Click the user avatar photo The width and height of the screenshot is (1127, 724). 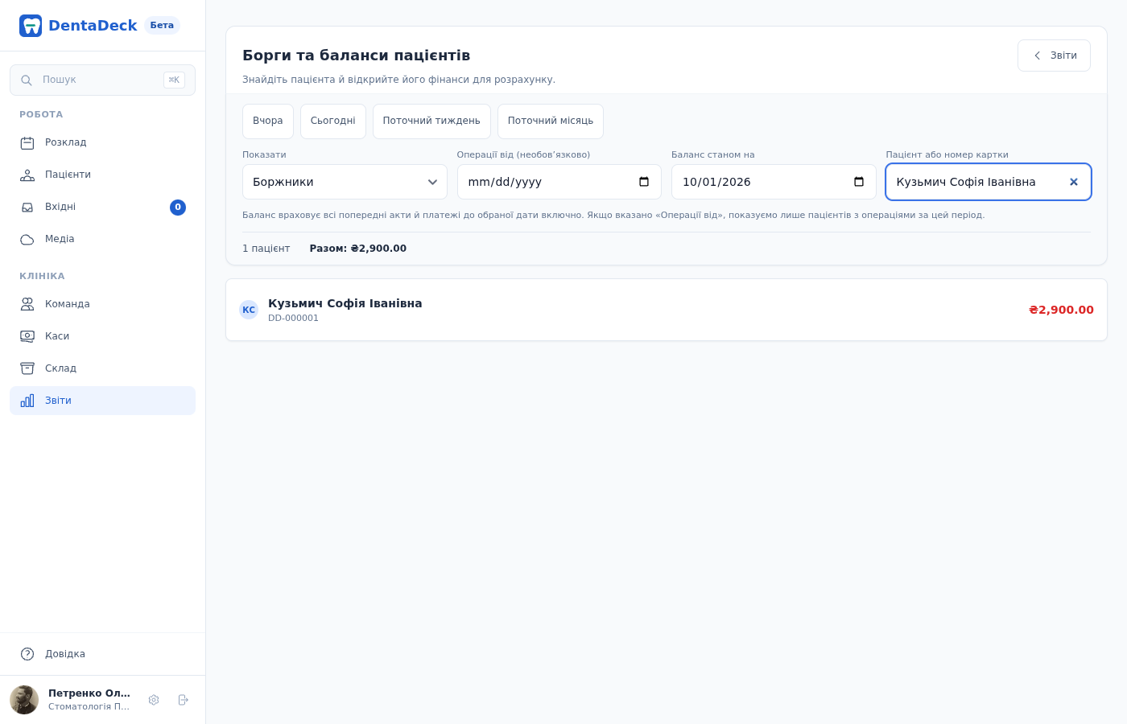(24, 700)
